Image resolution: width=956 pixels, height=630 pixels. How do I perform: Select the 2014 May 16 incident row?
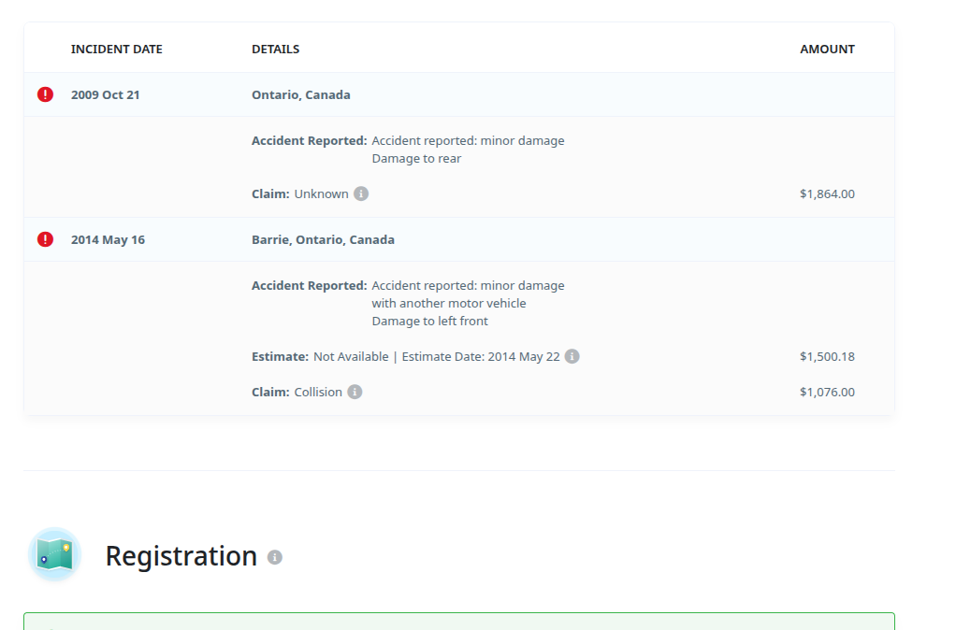click(459, 239)
